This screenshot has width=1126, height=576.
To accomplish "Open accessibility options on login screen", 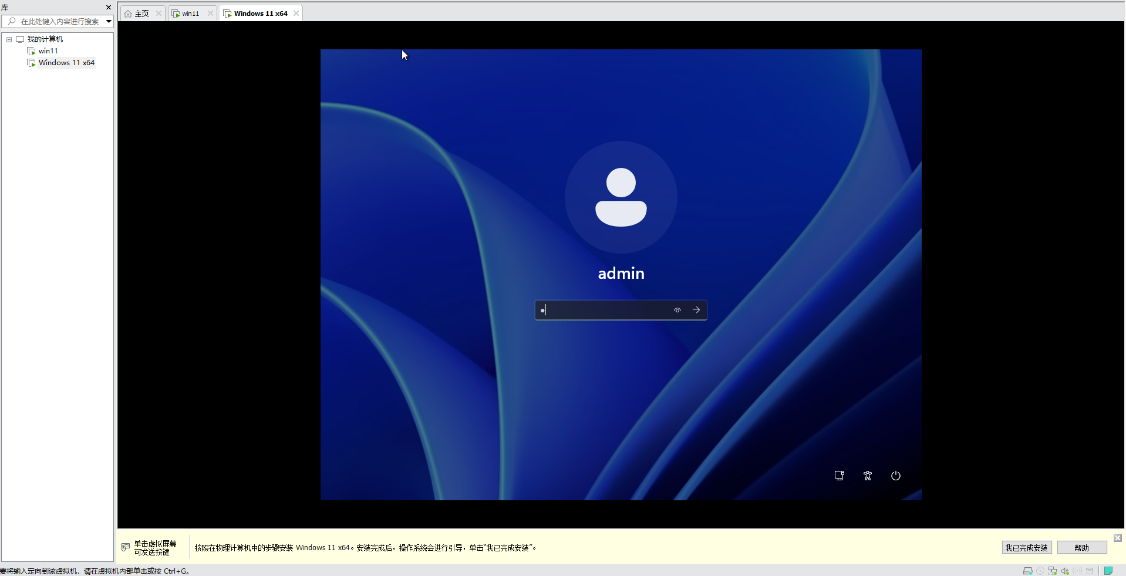I will coord(868,476).
